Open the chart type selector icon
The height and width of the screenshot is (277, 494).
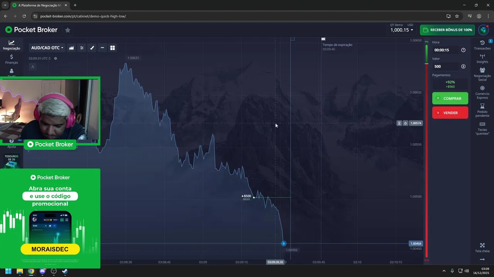pos(71,48)
